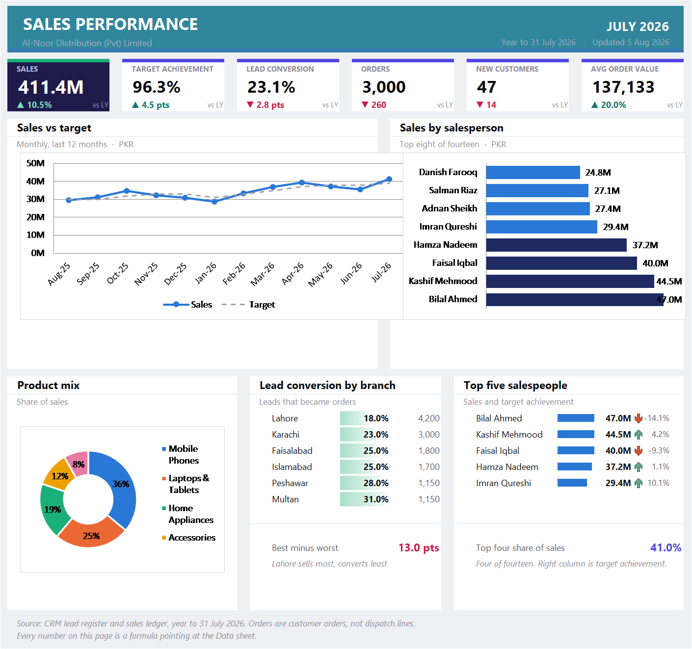The image size is (692, 649).
Task: Click the 137,133 average order value
Action: coord(623,87)
